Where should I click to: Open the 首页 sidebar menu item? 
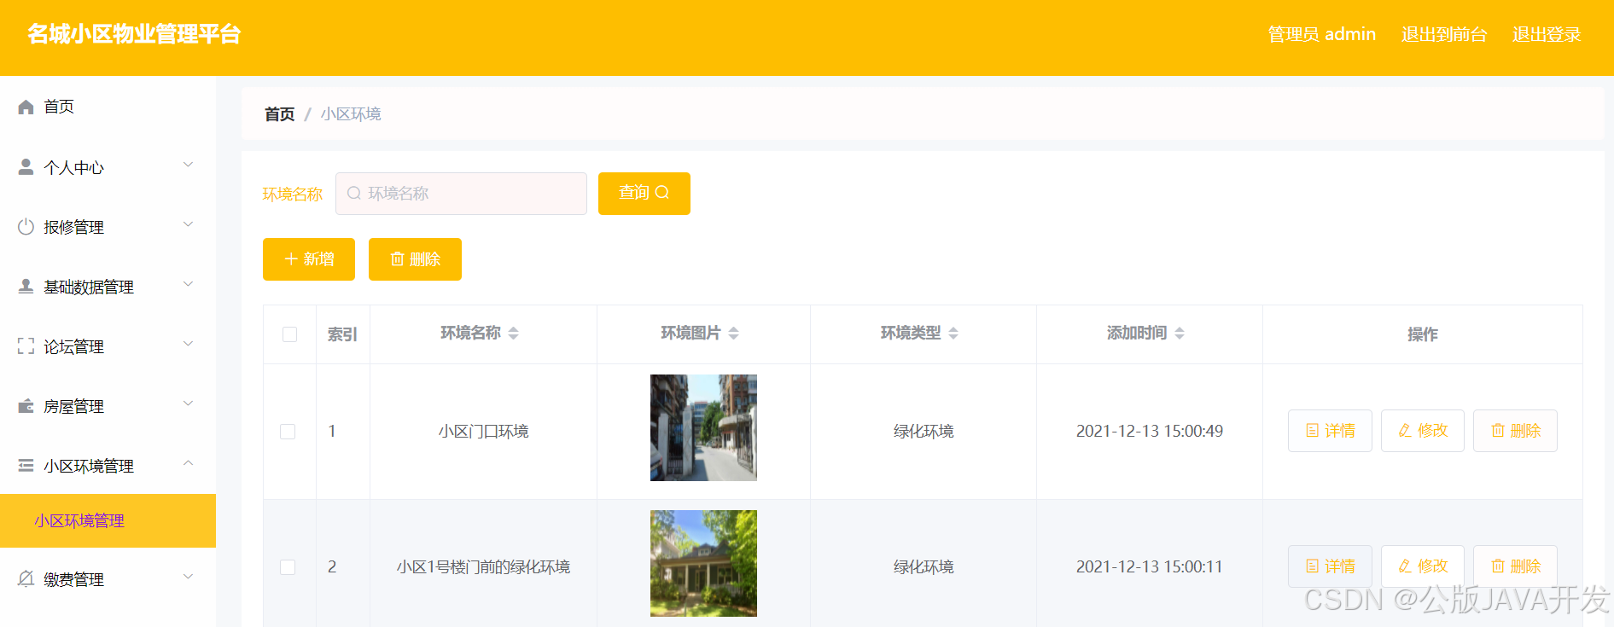[x=108, y=107]
